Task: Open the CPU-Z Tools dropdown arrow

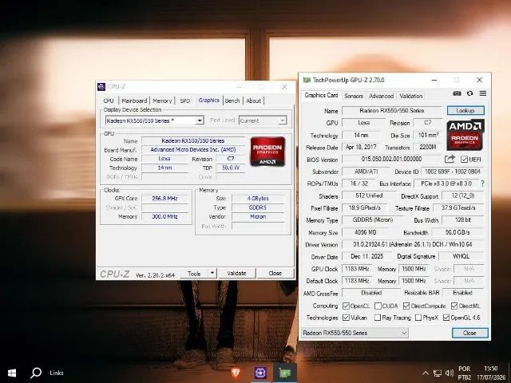Action: 212,273
